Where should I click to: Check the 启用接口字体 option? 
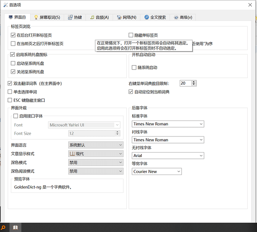tap(16, 116)
